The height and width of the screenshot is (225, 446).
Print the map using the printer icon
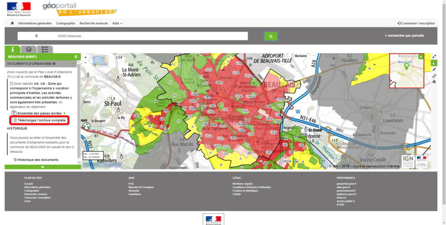434,82
